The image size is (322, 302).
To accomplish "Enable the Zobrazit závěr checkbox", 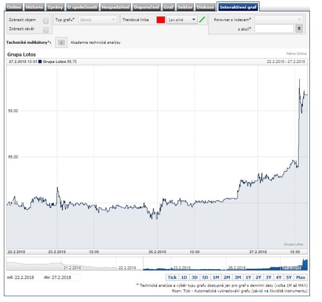I will coord(46,29).
